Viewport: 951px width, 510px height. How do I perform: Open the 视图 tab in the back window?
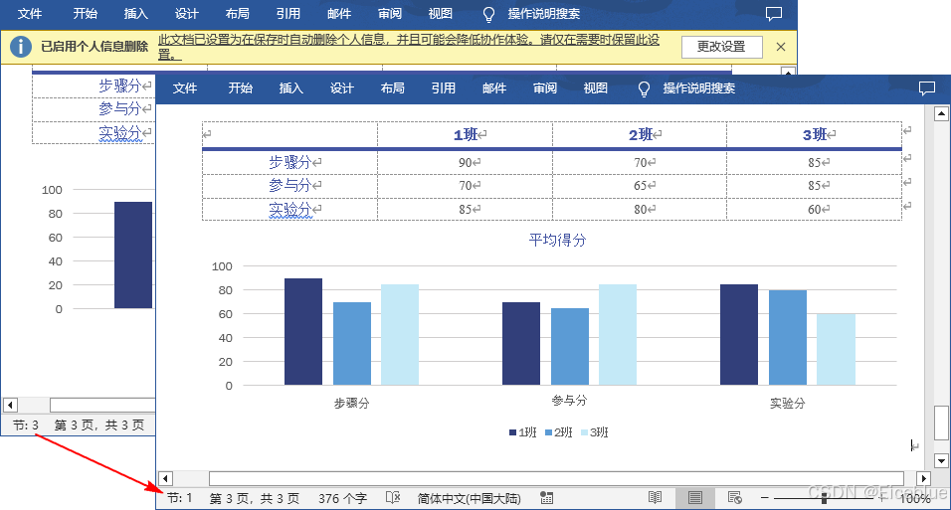(441, 13)
